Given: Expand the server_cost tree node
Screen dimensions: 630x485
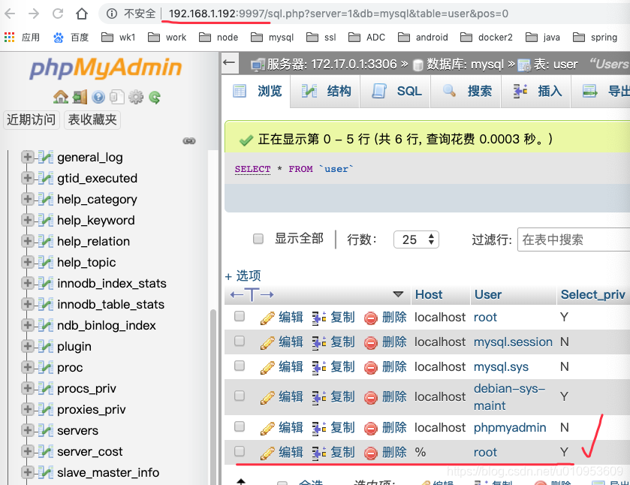Looking at the screenshot, I should pyautogui.click(x=27, y=451).
